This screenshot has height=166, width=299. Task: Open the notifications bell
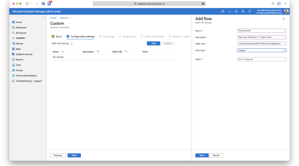coord(230,12)
